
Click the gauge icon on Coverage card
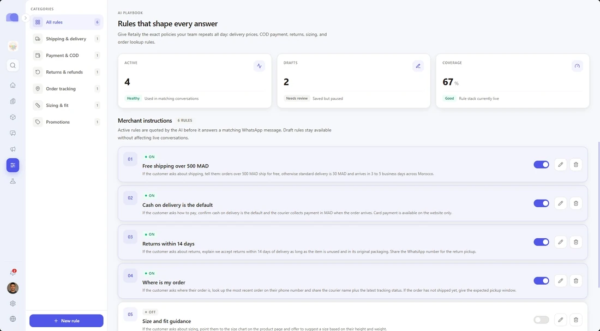(577, 66)
